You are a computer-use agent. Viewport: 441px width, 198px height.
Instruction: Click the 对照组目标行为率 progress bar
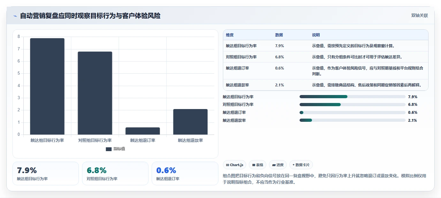353,105
